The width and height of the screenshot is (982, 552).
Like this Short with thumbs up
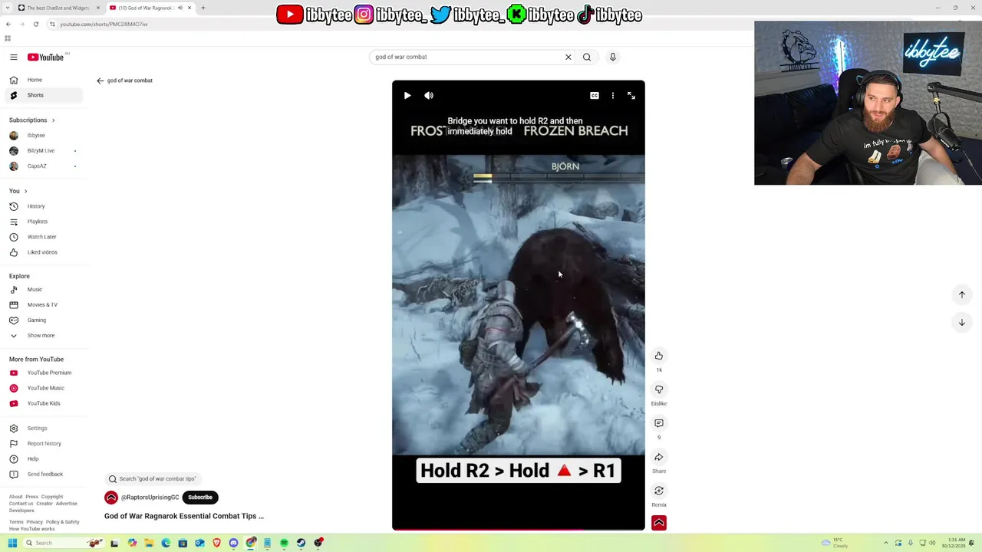coord(658,356)
